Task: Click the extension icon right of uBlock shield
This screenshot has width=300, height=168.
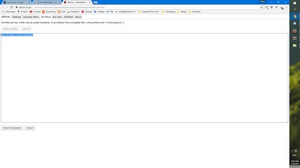Action: (277, 7)
